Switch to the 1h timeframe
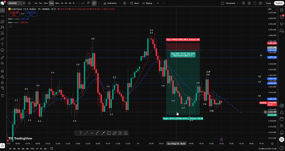The image size is (285, 151). (x=62, y=3)
